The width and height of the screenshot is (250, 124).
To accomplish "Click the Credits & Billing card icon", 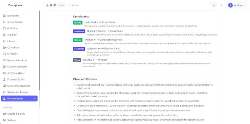I will point(4,114).
